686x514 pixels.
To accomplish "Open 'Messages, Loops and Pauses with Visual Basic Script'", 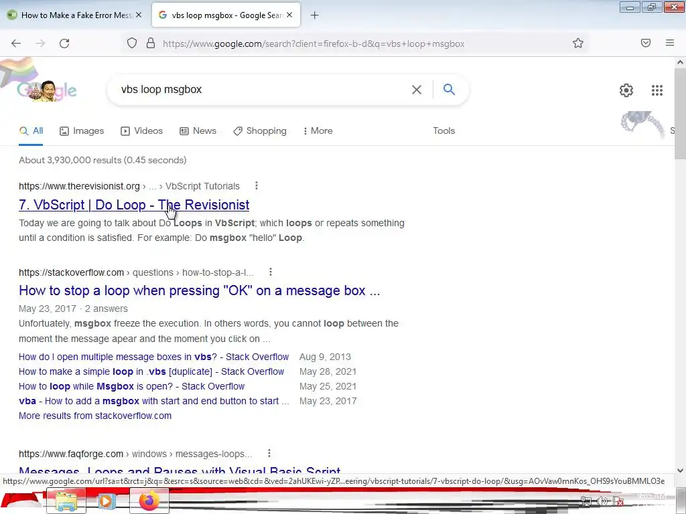I will coord(180,470).
